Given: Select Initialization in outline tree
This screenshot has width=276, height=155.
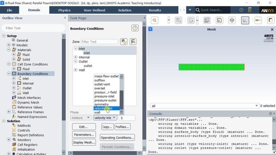Looking at the screenshot, I should coord(26,149).
